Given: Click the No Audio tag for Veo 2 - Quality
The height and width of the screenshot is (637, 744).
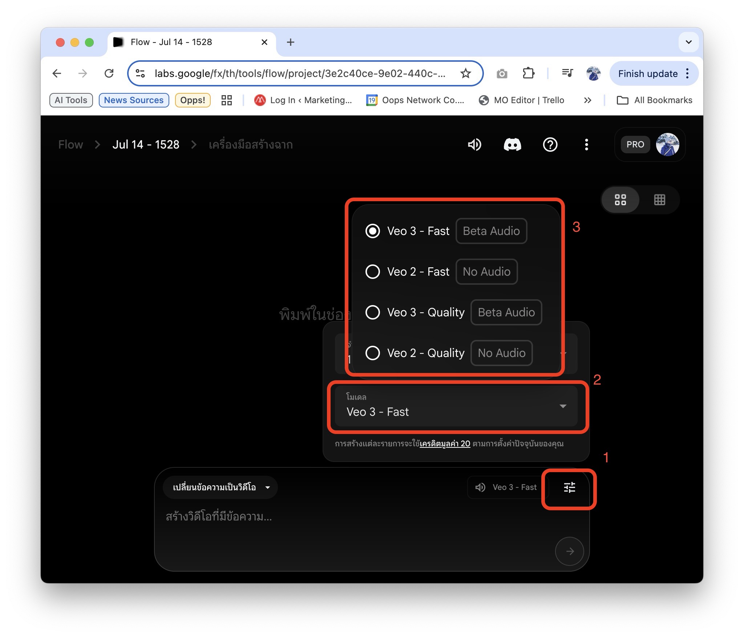Looking at the screenshot, I should click(502, 353).
